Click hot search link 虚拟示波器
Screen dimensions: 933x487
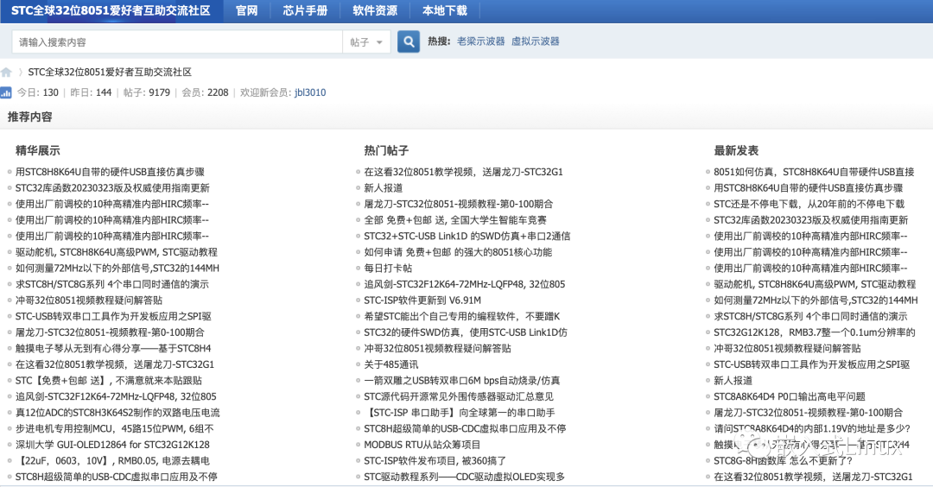pos(536,41)
